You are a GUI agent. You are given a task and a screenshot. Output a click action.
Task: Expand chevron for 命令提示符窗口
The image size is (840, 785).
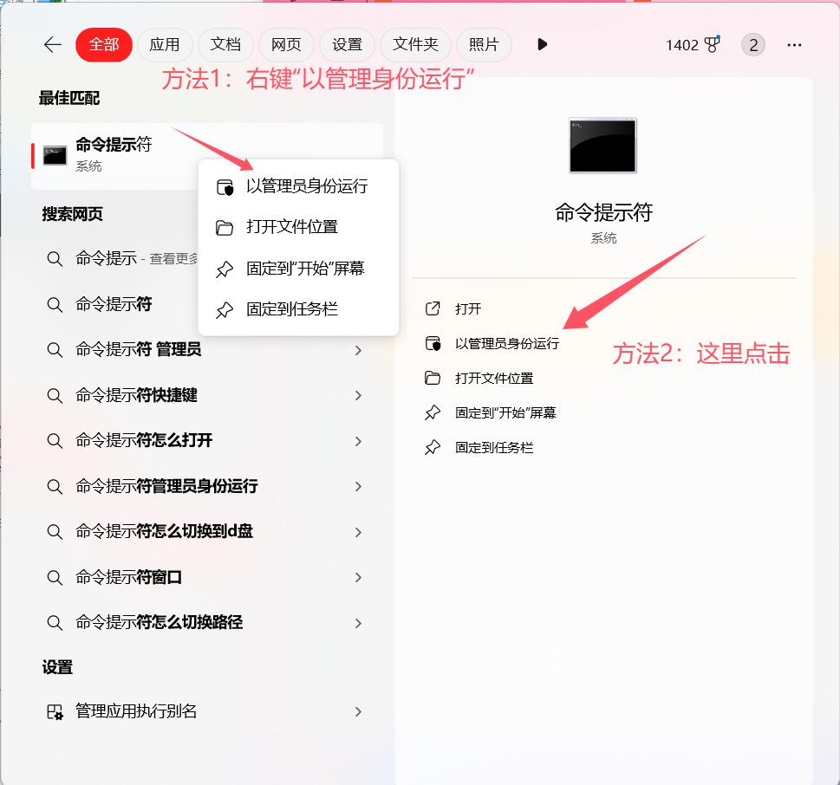point(358,577)
